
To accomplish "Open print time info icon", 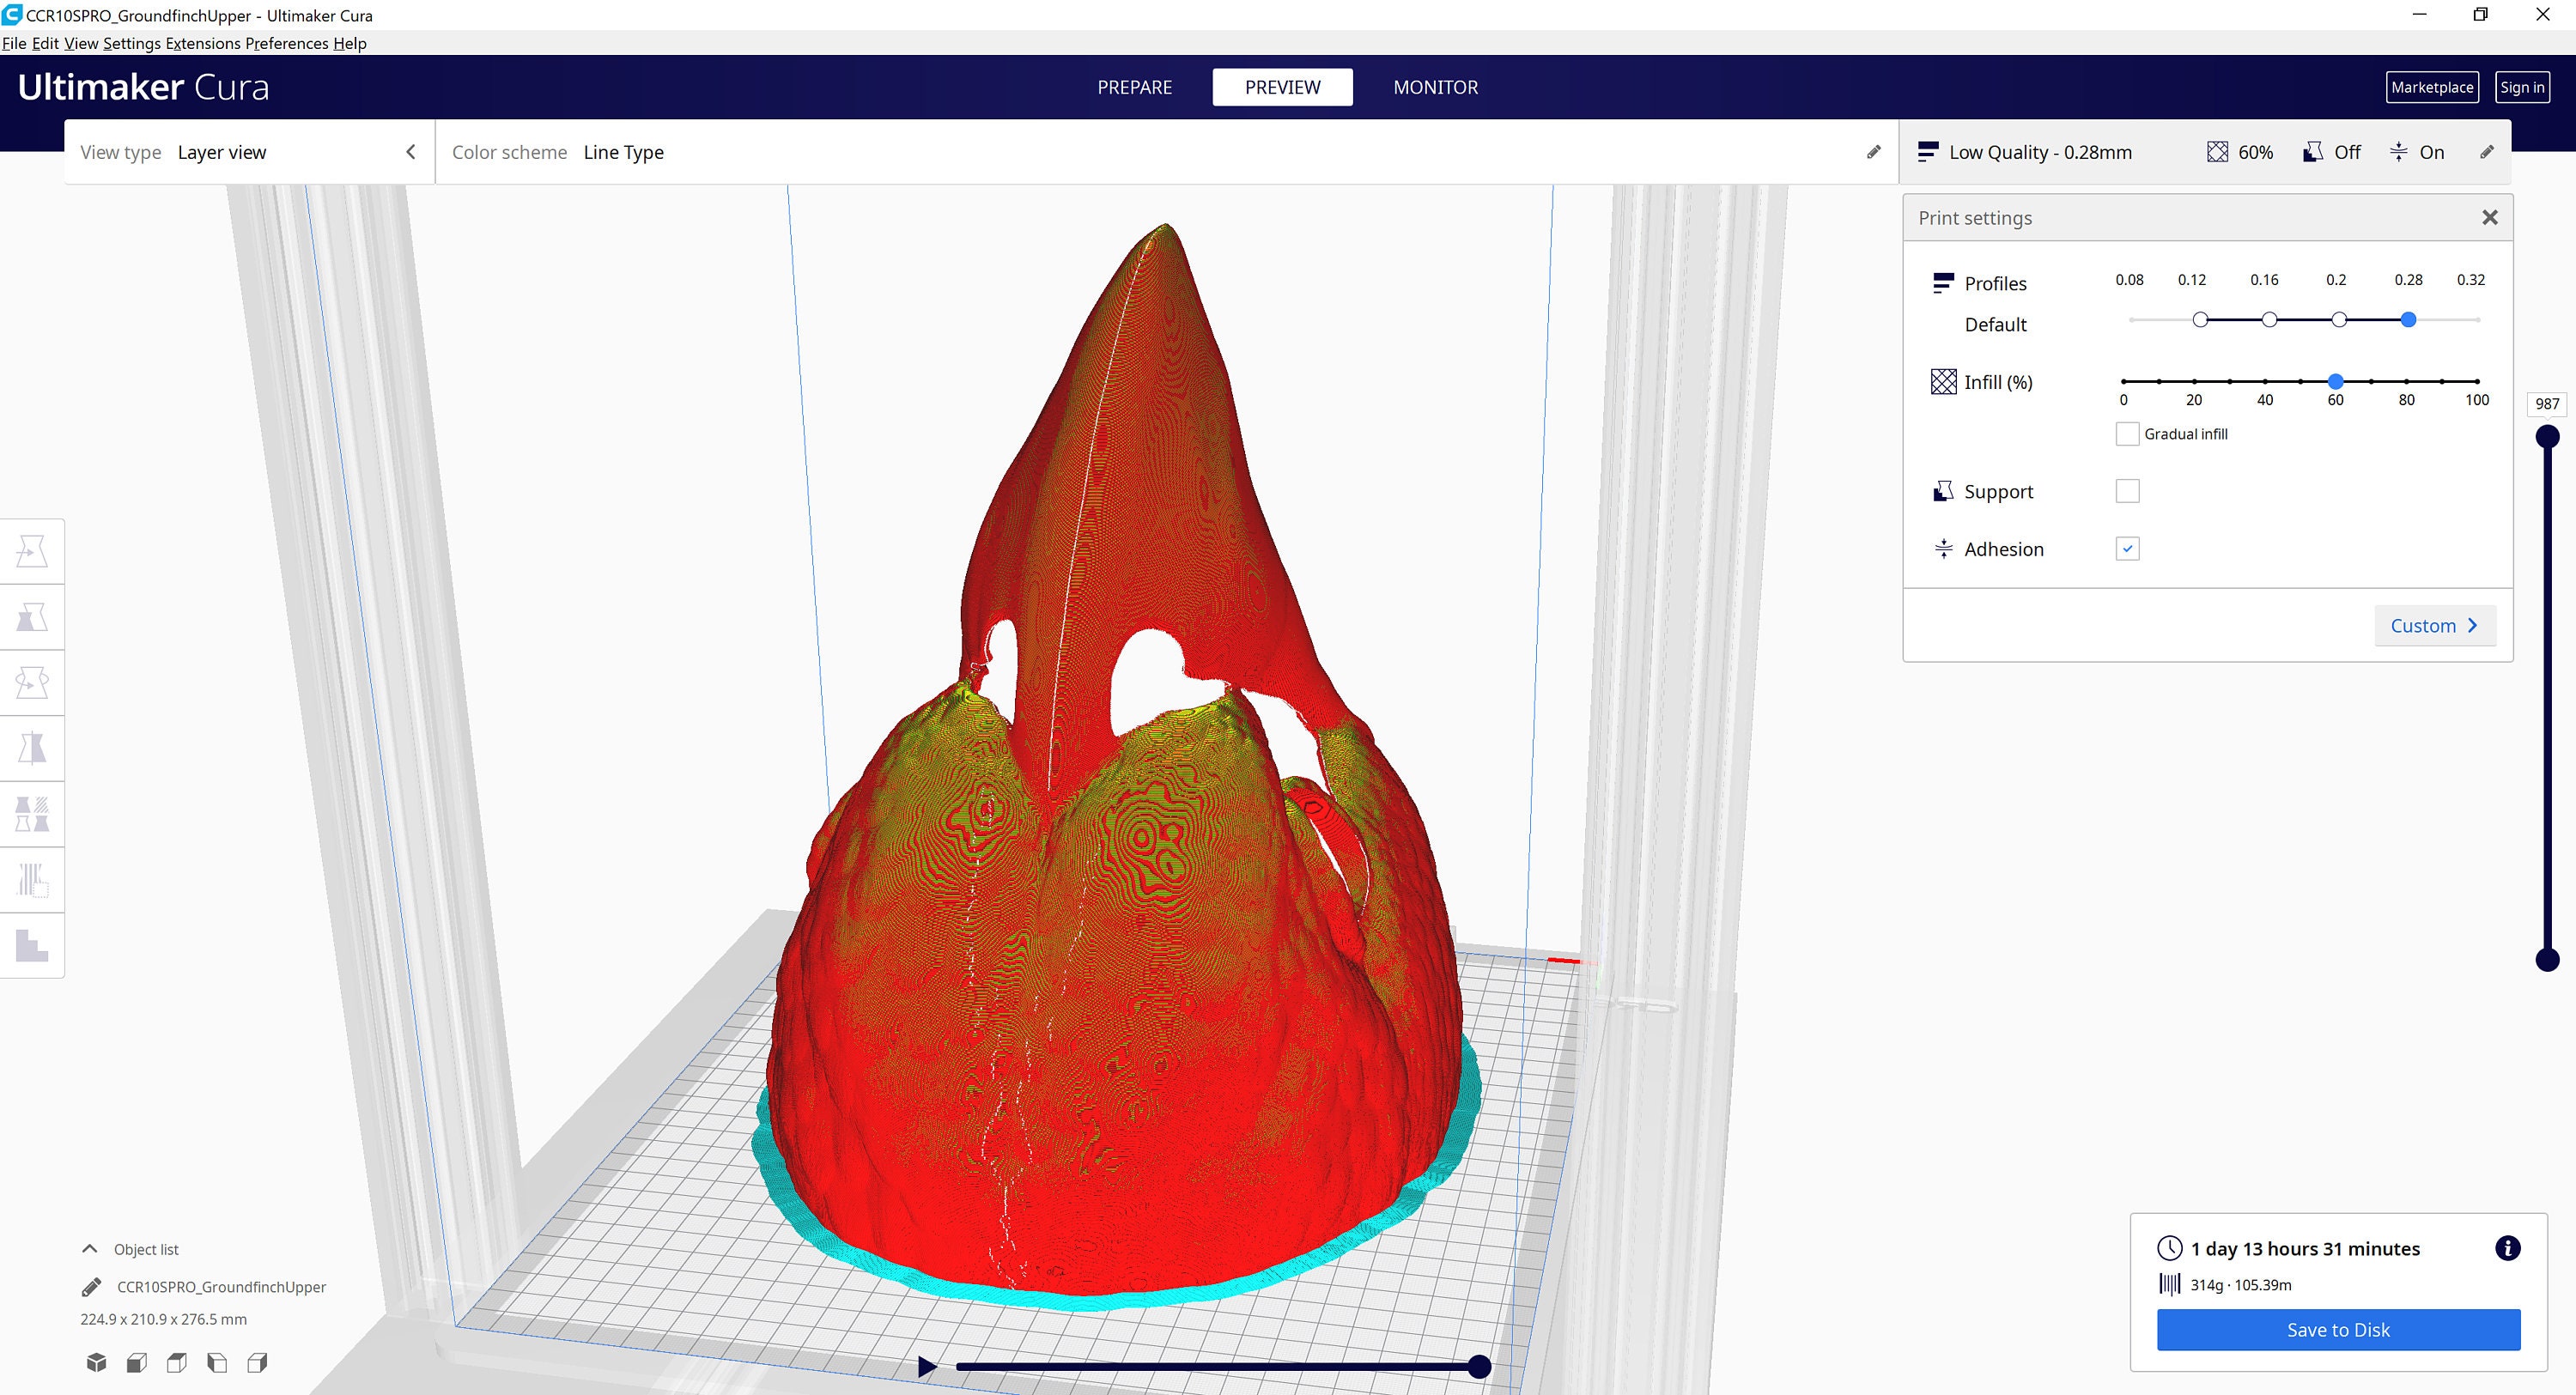I will (2507, 1248).
